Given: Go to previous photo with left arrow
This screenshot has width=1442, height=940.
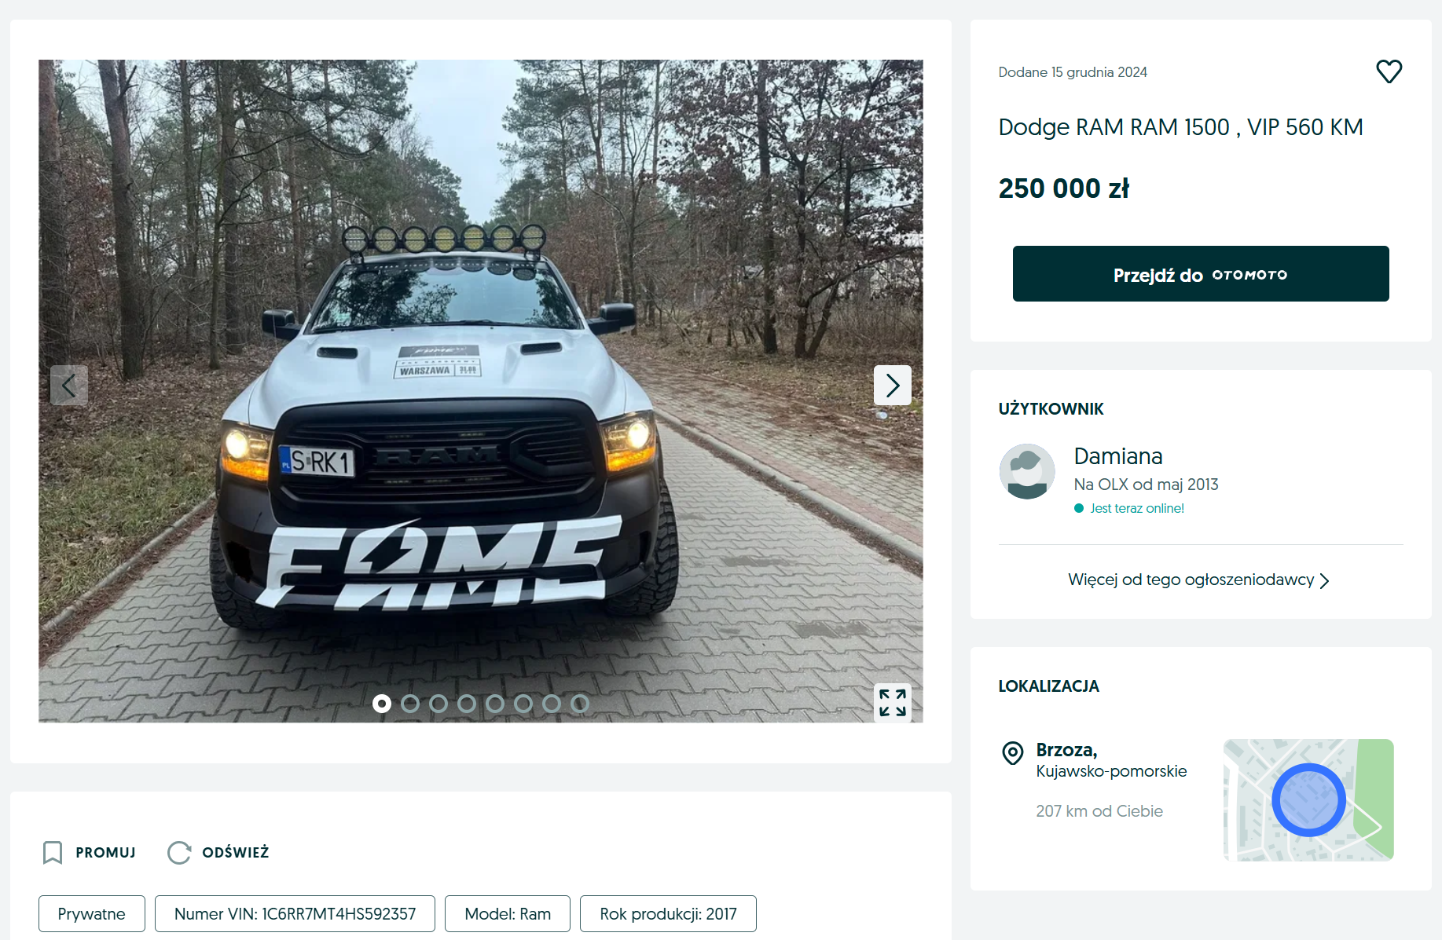Looking at the screenshot, I should pos(69,385).
